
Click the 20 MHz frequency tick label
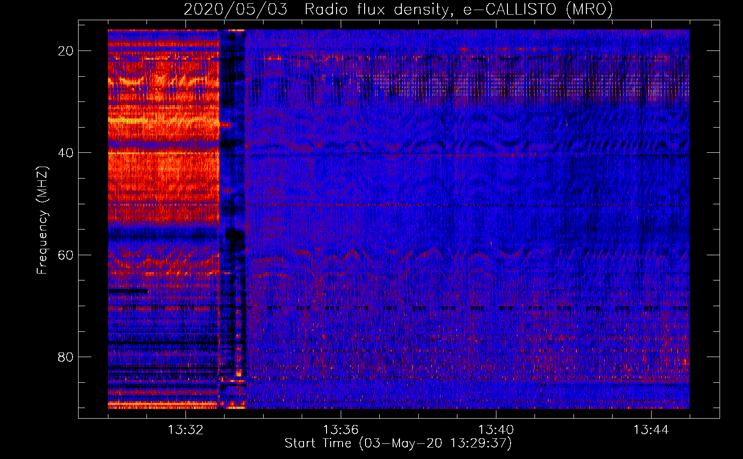click(x=66, y=51)
